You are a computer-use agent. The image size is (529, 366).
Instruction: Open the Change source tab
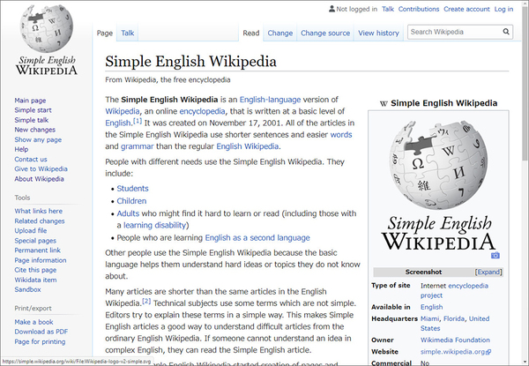(325, 33)
